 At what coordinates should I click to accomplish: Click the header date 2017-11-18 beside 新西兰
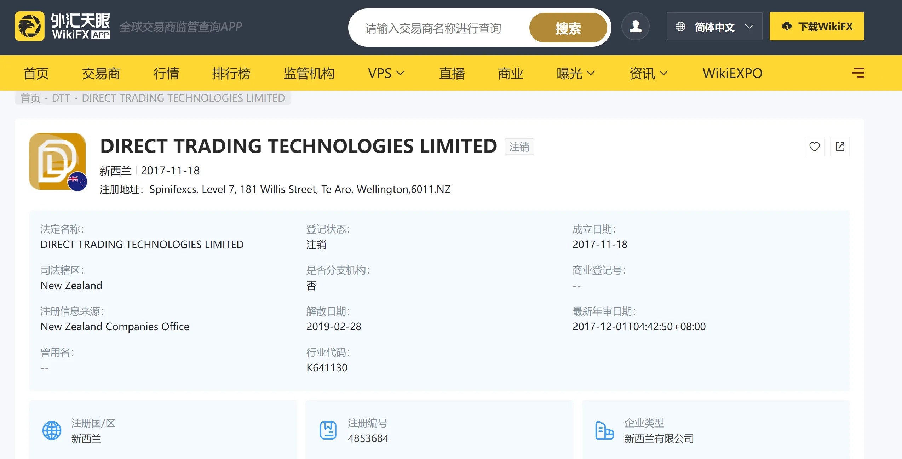(x=170, y=171)
